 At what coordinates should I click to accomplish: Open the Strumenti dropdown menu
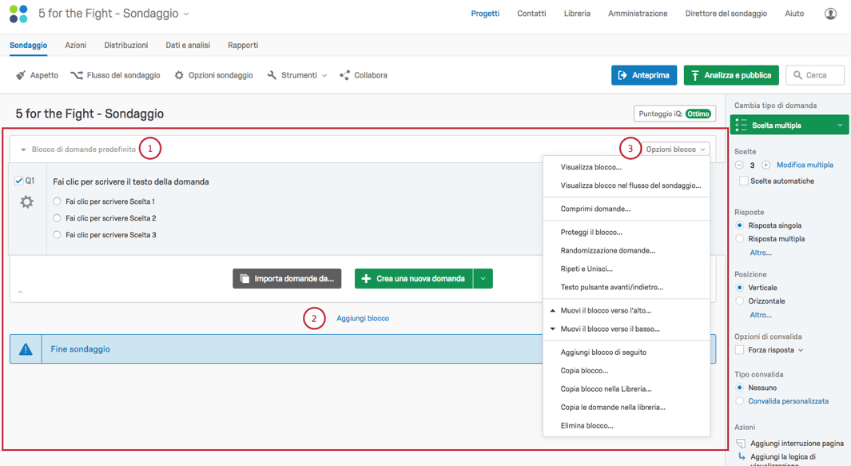[x=297, y=75]
